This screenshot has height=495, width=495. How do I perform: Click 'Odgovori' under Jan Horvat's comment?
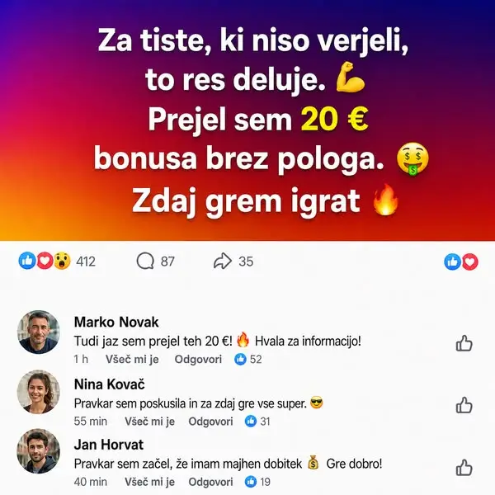(x=210, y=482)
